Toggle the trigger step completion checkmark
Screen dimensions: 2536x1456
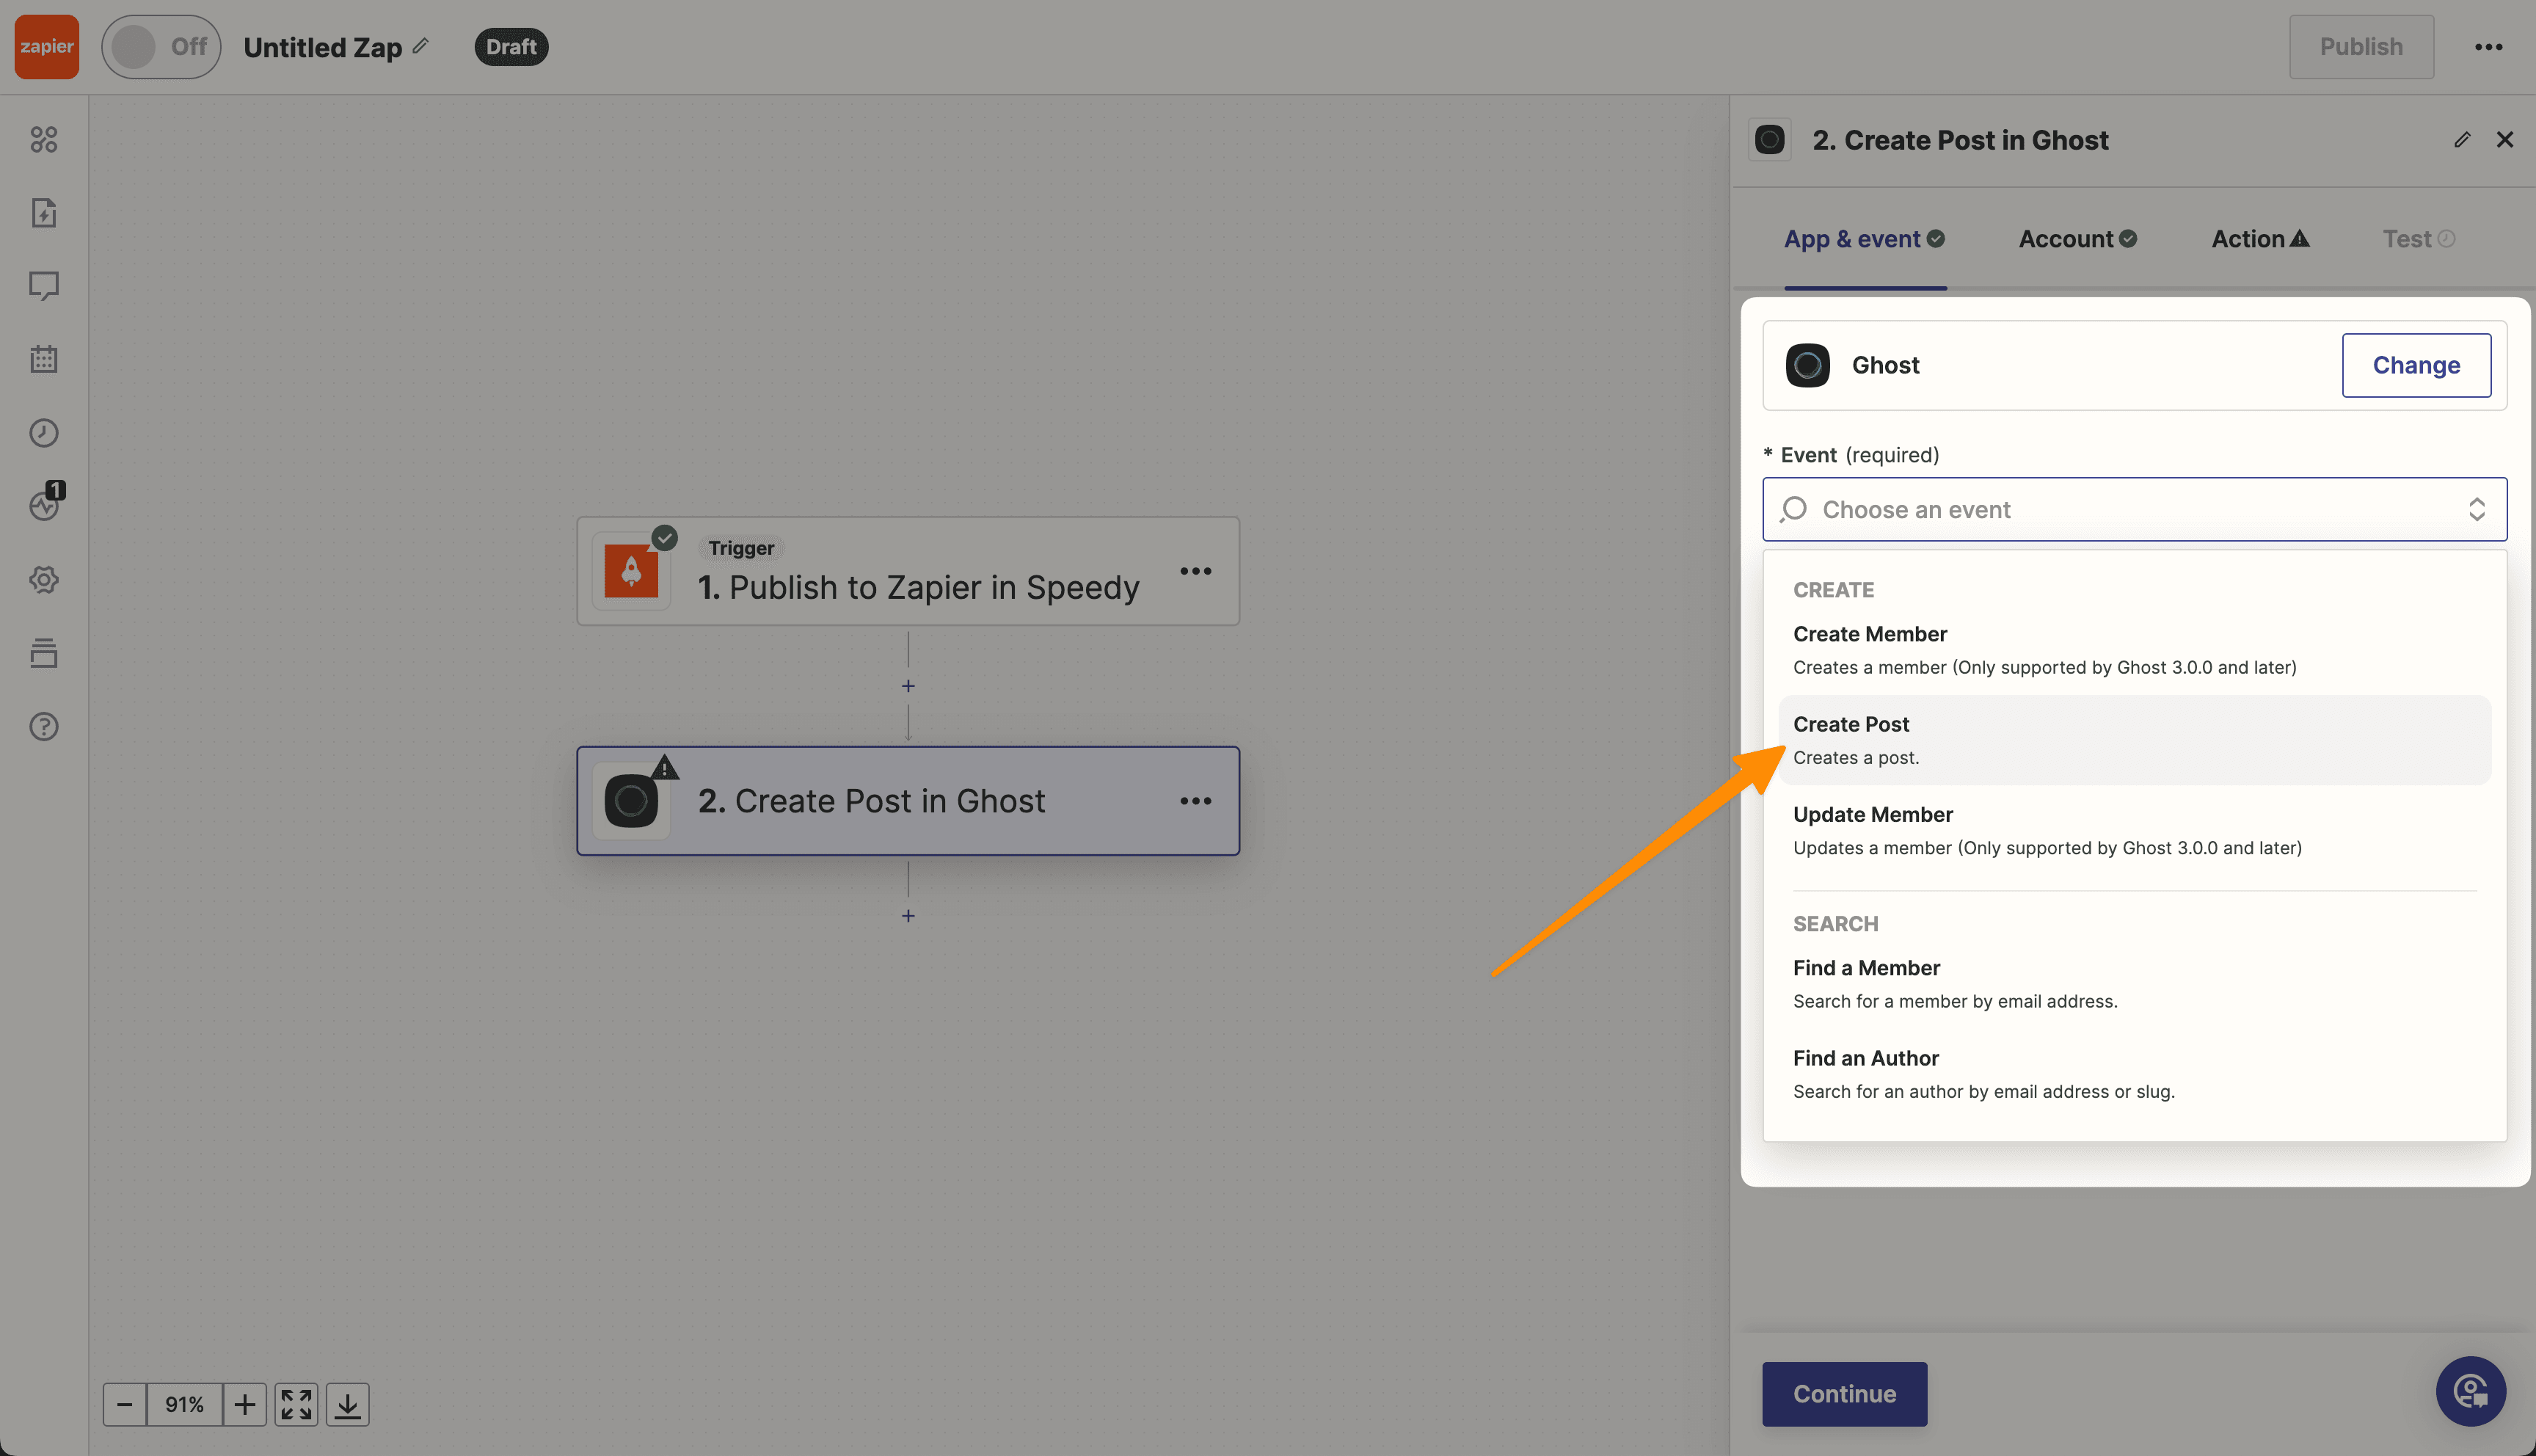pyautogui.click(x=663, y=535)
